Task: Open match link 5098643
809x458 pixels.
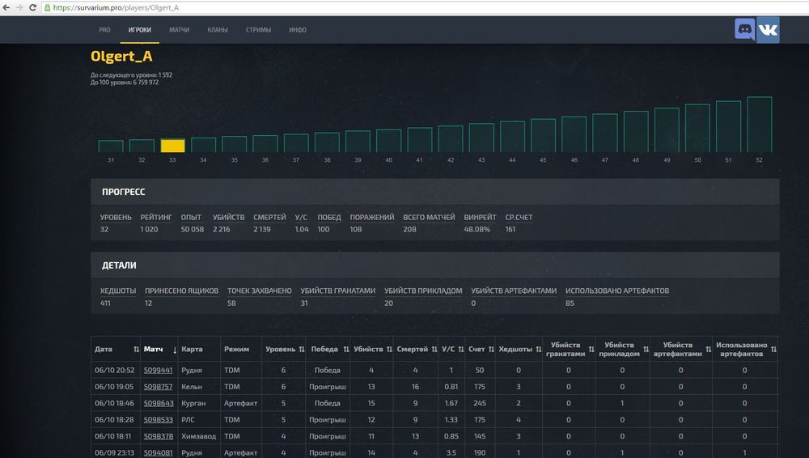Action: 158,403
